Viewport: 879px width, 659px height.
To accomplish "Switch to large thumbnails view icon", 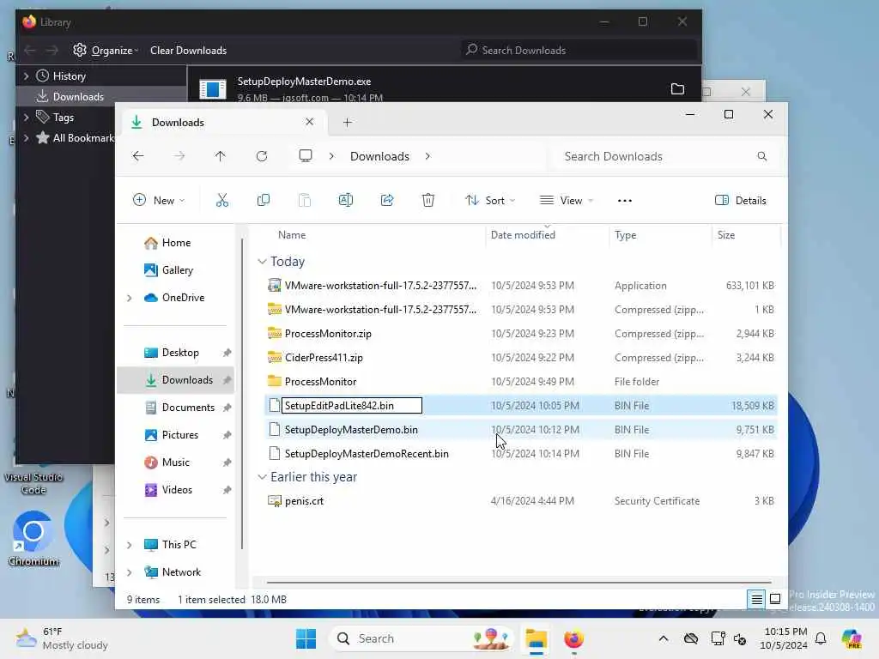I will 775,599.
